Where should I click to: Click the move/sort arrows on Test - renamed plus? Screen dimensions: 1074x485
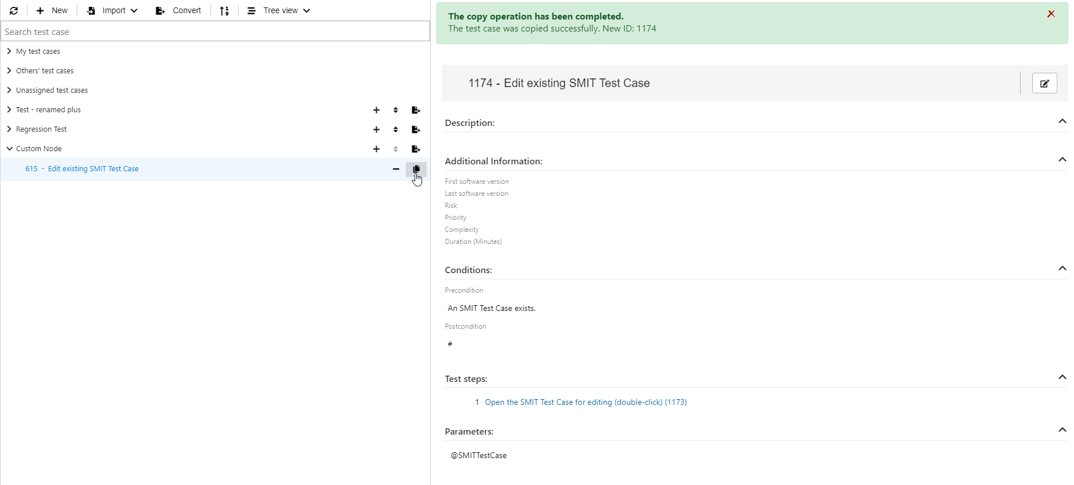(396, 110)
